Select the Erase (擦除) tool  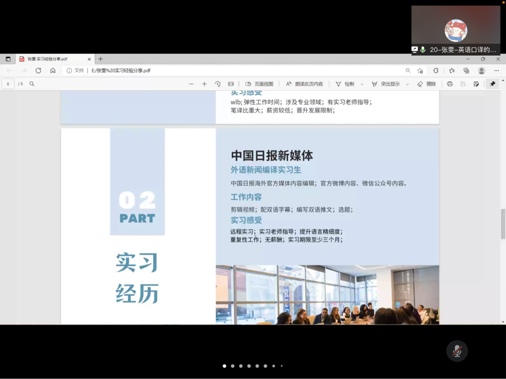coord(426,84)
